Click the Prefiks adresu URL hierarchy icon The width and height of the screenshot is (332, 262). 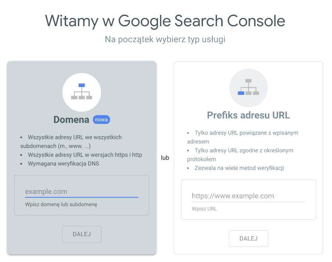(248, 87)
